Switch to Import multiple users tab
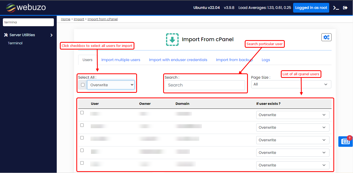The width and height of the screenshot is (353, 173). coord(121,60)
